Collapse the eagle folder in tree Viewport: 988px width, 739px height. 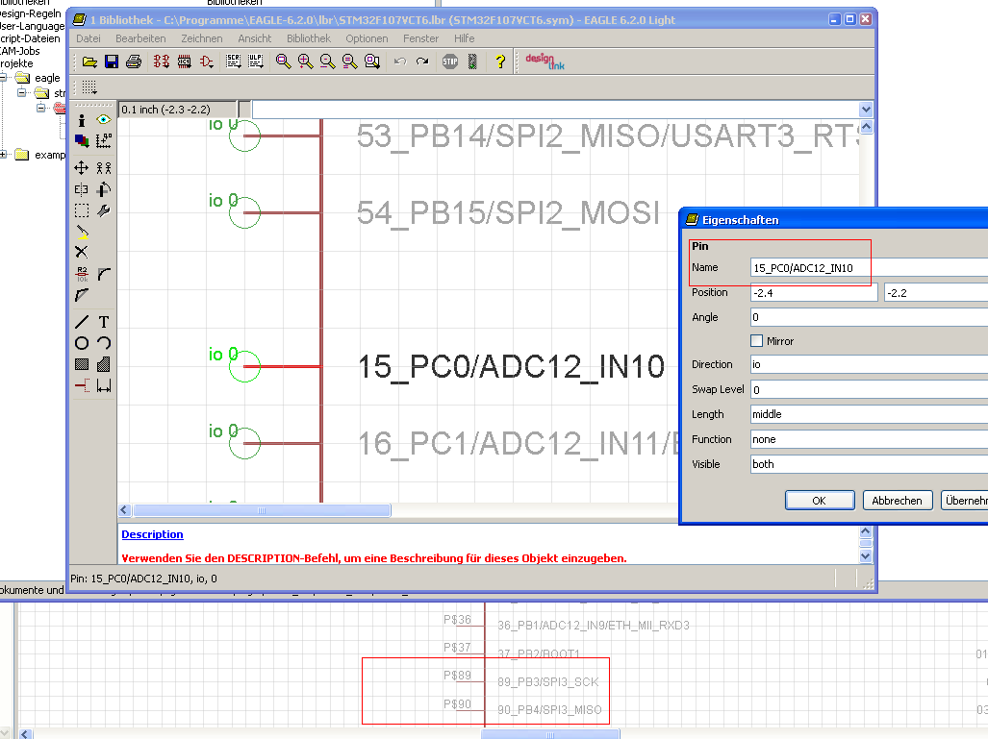click(3, 78)
